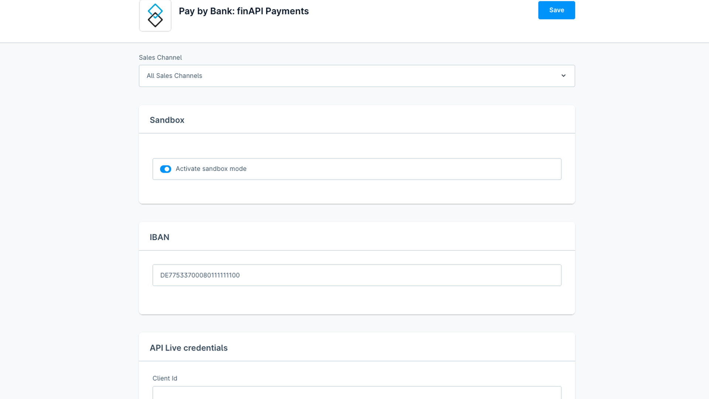Click the API Live credentials heading
This screenshot has width=709, height=399.
[x=189, y=348]
